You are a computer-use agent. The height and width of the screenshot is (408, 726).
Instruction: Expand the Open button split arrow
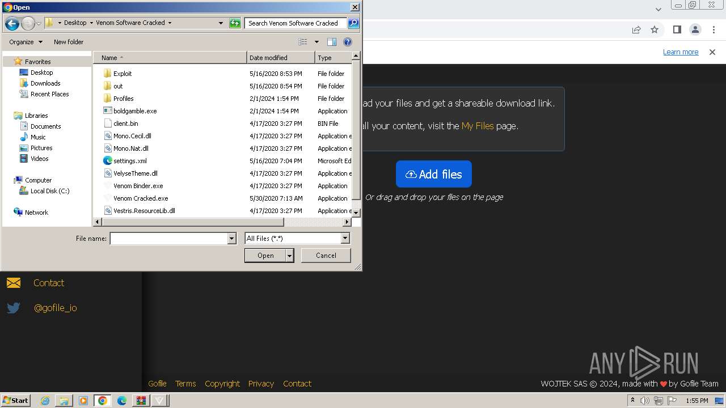(x=289, y=256)
